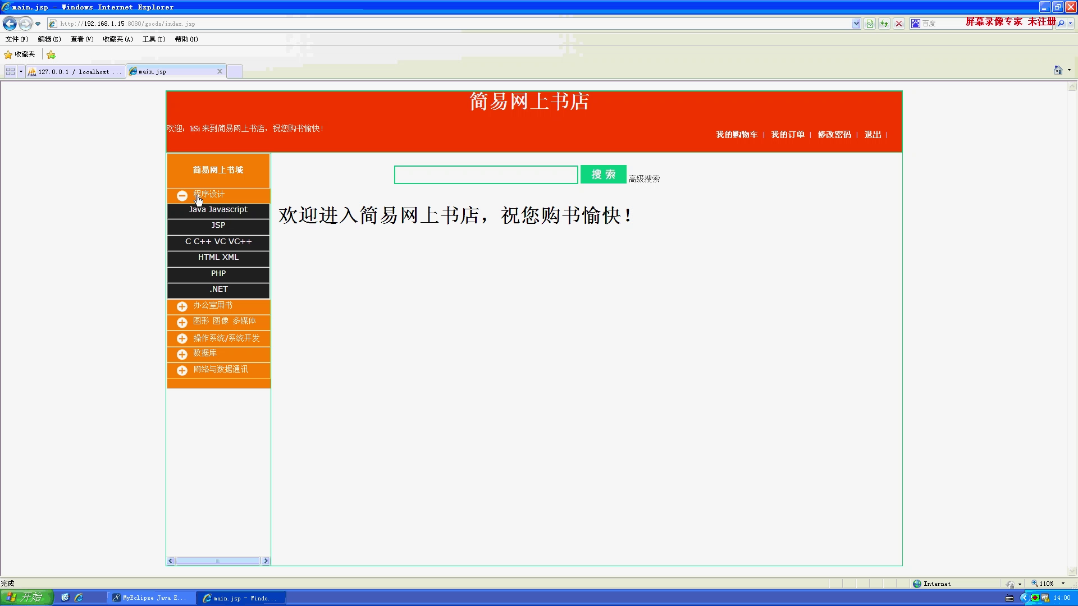Open the 工具(T) menu
Image resolution: width=1078 pixels, height=606 pixels.
[154, 39]
